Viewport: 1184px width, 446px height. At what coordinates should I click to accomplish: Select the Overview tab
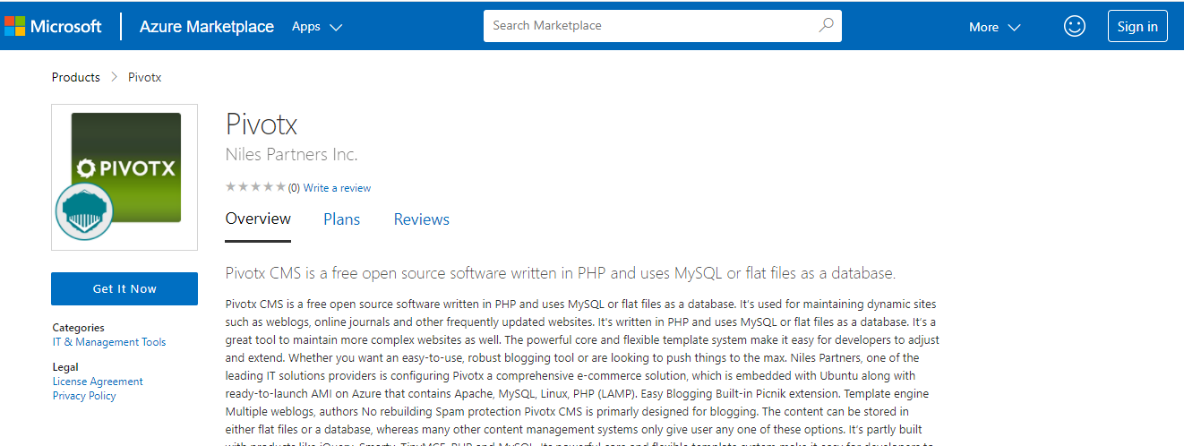point(258,219)
